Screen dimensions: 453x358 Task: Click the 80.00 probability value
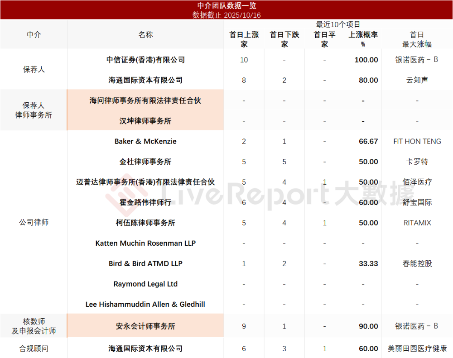pos(368,80)
